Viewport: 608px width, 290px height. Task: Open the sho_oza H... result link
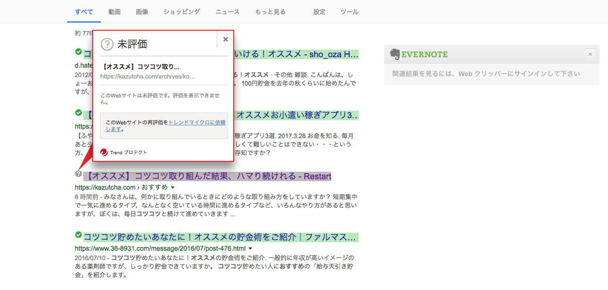pyautogui.click(x=296, y=54)
